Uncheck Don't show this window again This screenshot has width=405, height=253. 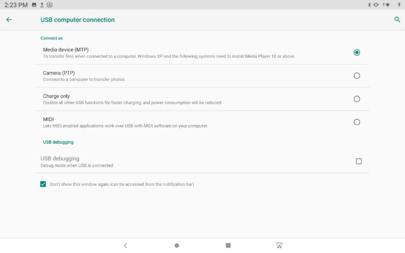coord(43,184)
